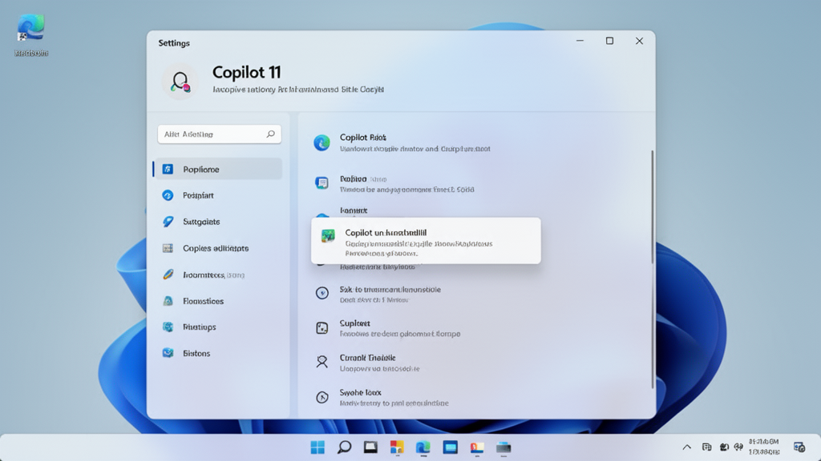Click the Edge-style icon in the Copilot Rdot row
821x461 pixels.
coord(322,142)
